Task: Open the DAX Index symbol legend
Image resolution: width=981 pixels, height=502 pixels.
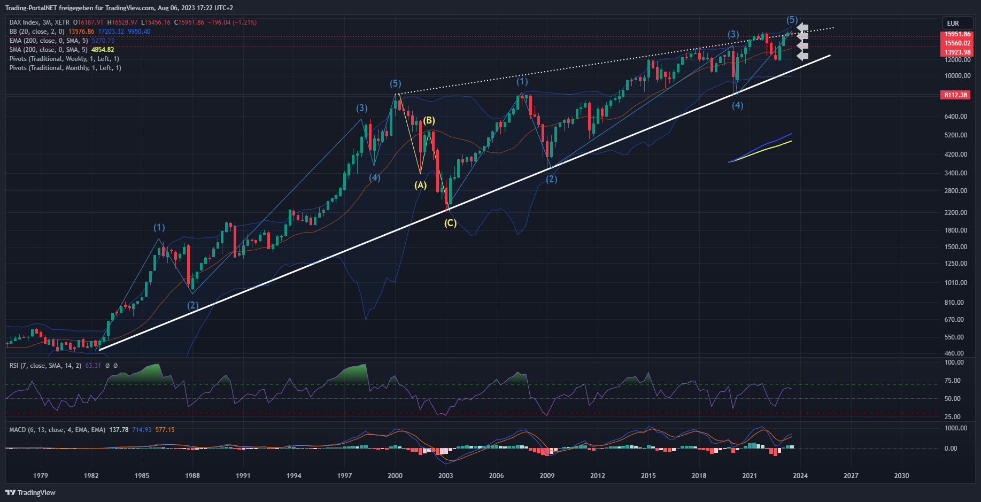Action: (x=40, y=22)
